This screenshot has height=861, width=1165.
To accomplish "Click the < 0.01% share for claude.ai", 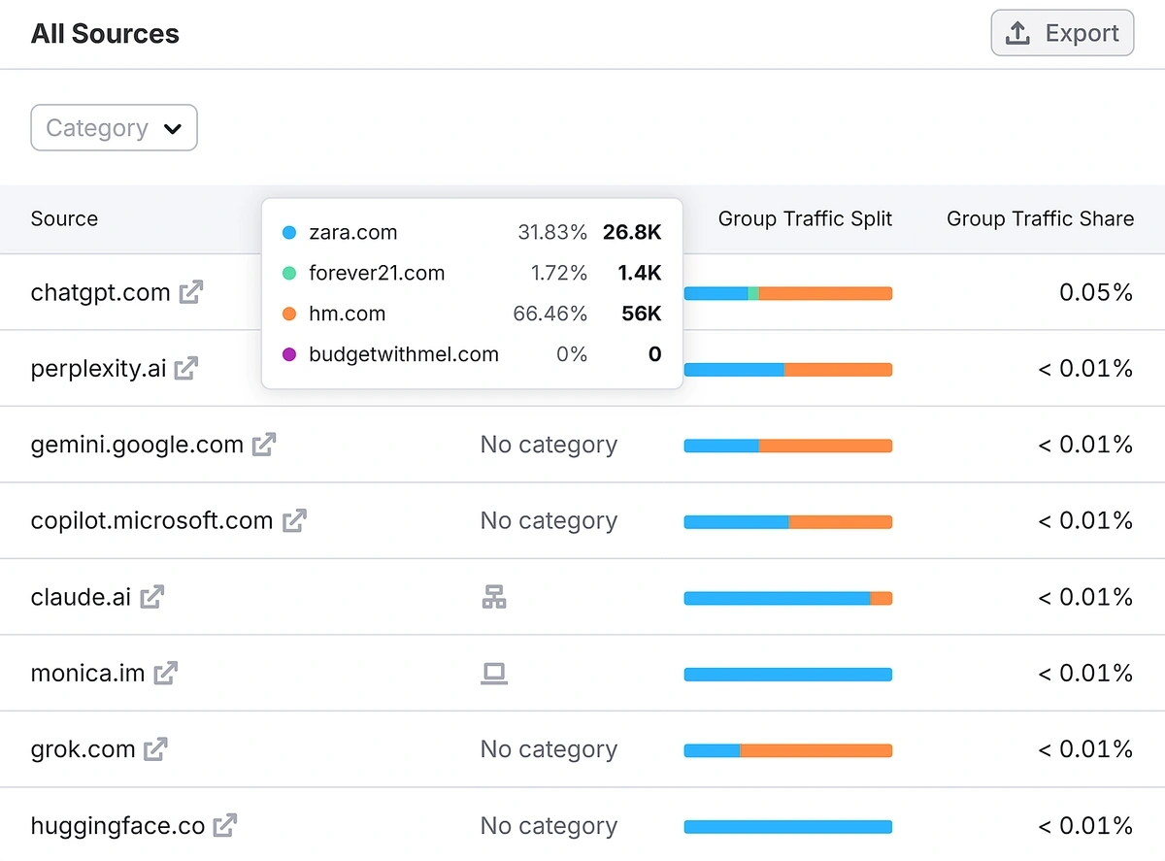I will click(1085, 597).
